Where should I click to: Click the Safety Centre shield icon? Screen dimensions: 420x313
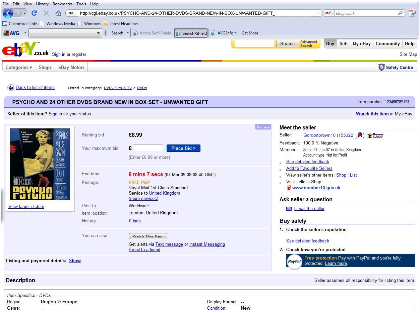coord(381,67)
